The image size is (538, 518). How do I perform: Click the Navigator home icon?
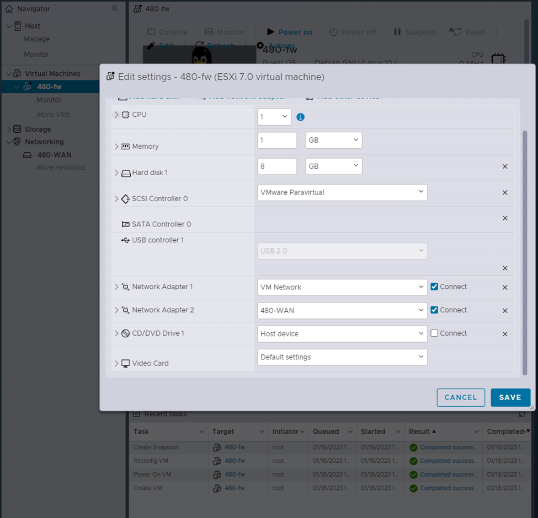coord(9,9)
